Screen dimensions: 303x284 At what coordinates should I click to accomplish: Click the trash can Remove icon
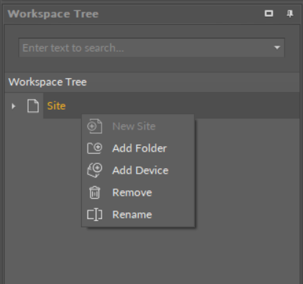pyautogui.click(x=95, y=192)
